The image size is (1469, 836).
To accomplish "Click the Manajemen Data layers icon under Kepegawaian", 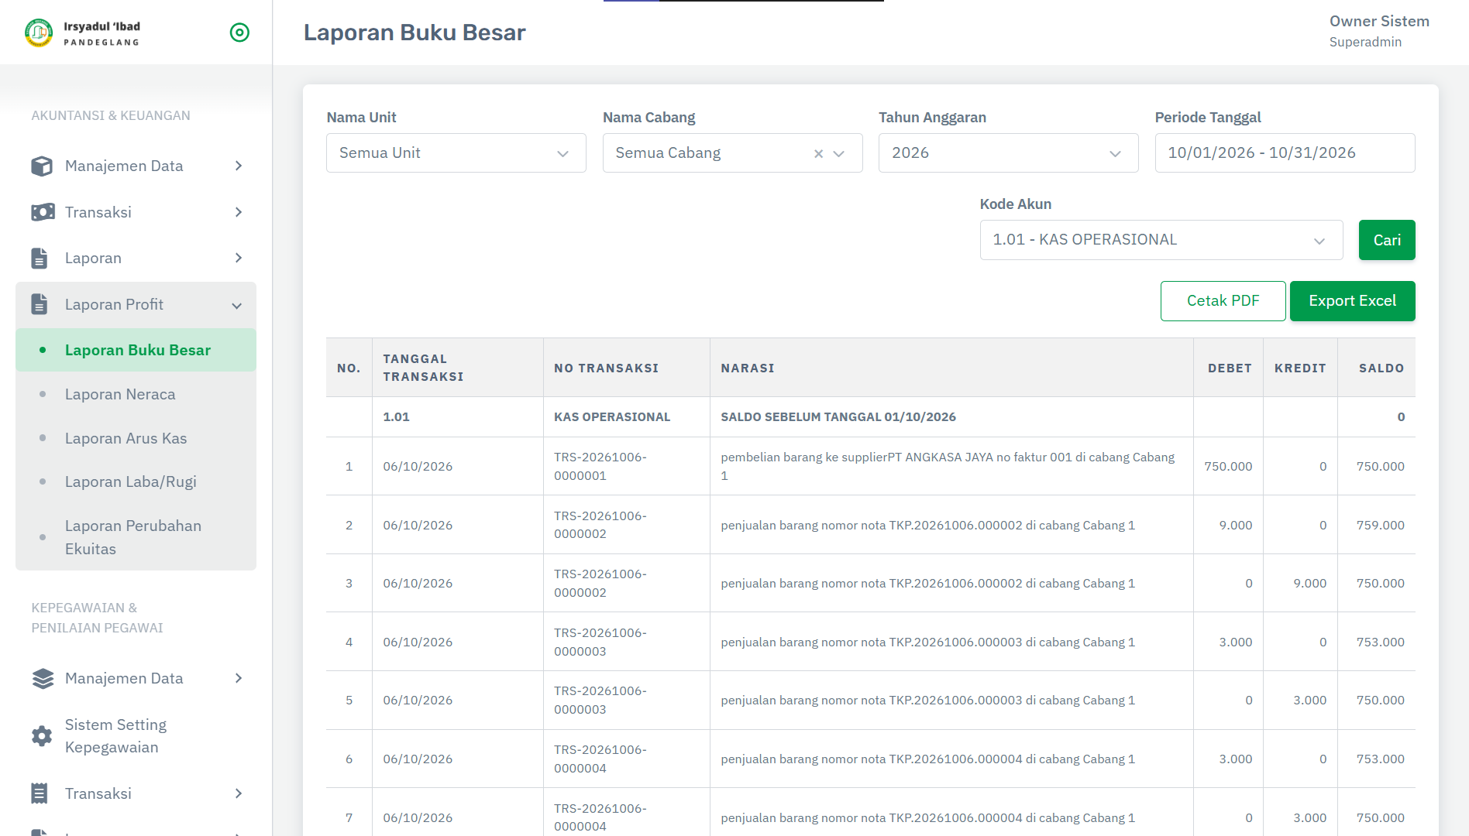I will [43, 678].
